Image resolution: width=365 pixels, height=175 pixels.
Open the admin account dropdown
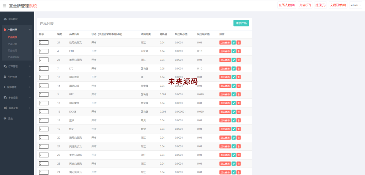point(355,5)
